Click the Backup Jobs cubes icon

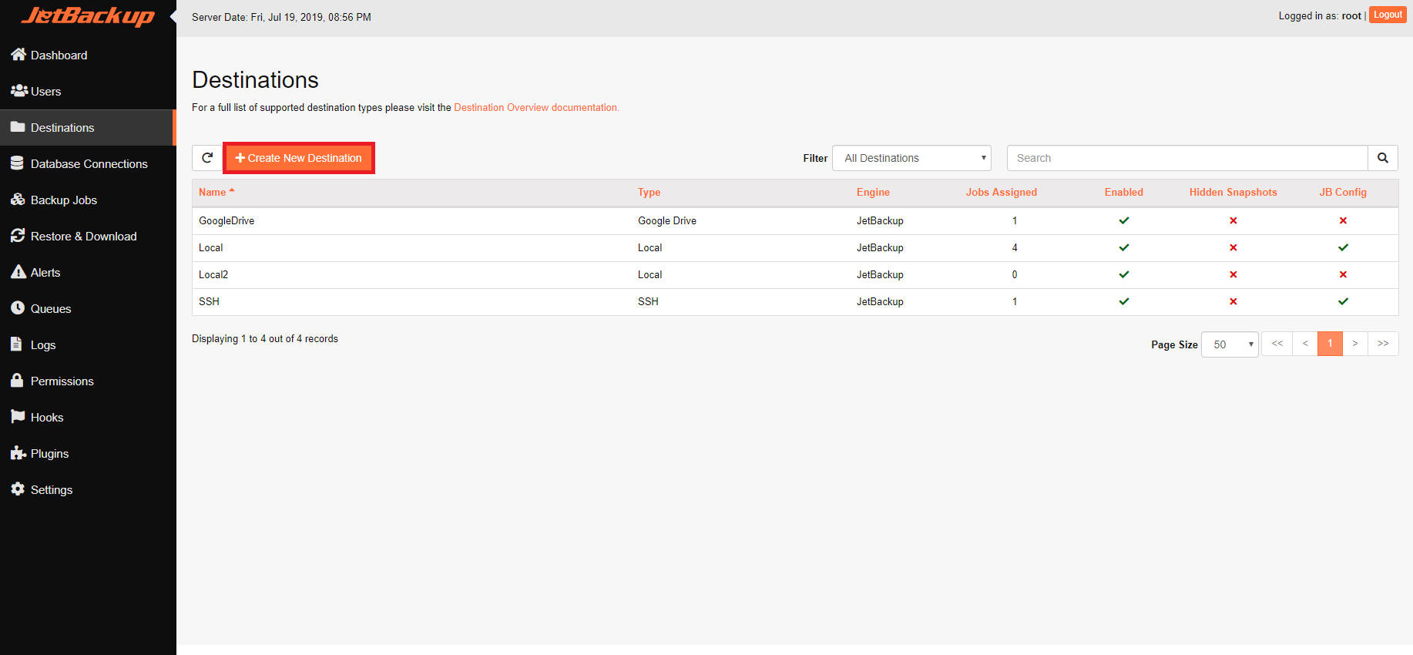pyautogui.click(x=18, y=200)
